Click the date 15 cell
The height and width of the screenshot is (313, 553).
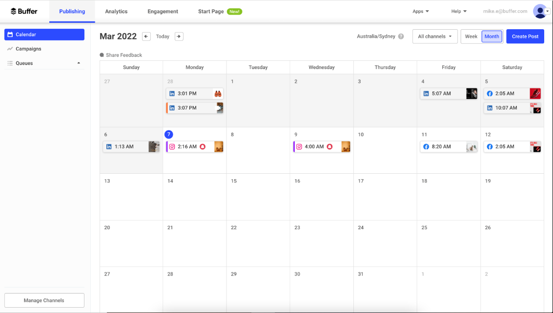258,197
